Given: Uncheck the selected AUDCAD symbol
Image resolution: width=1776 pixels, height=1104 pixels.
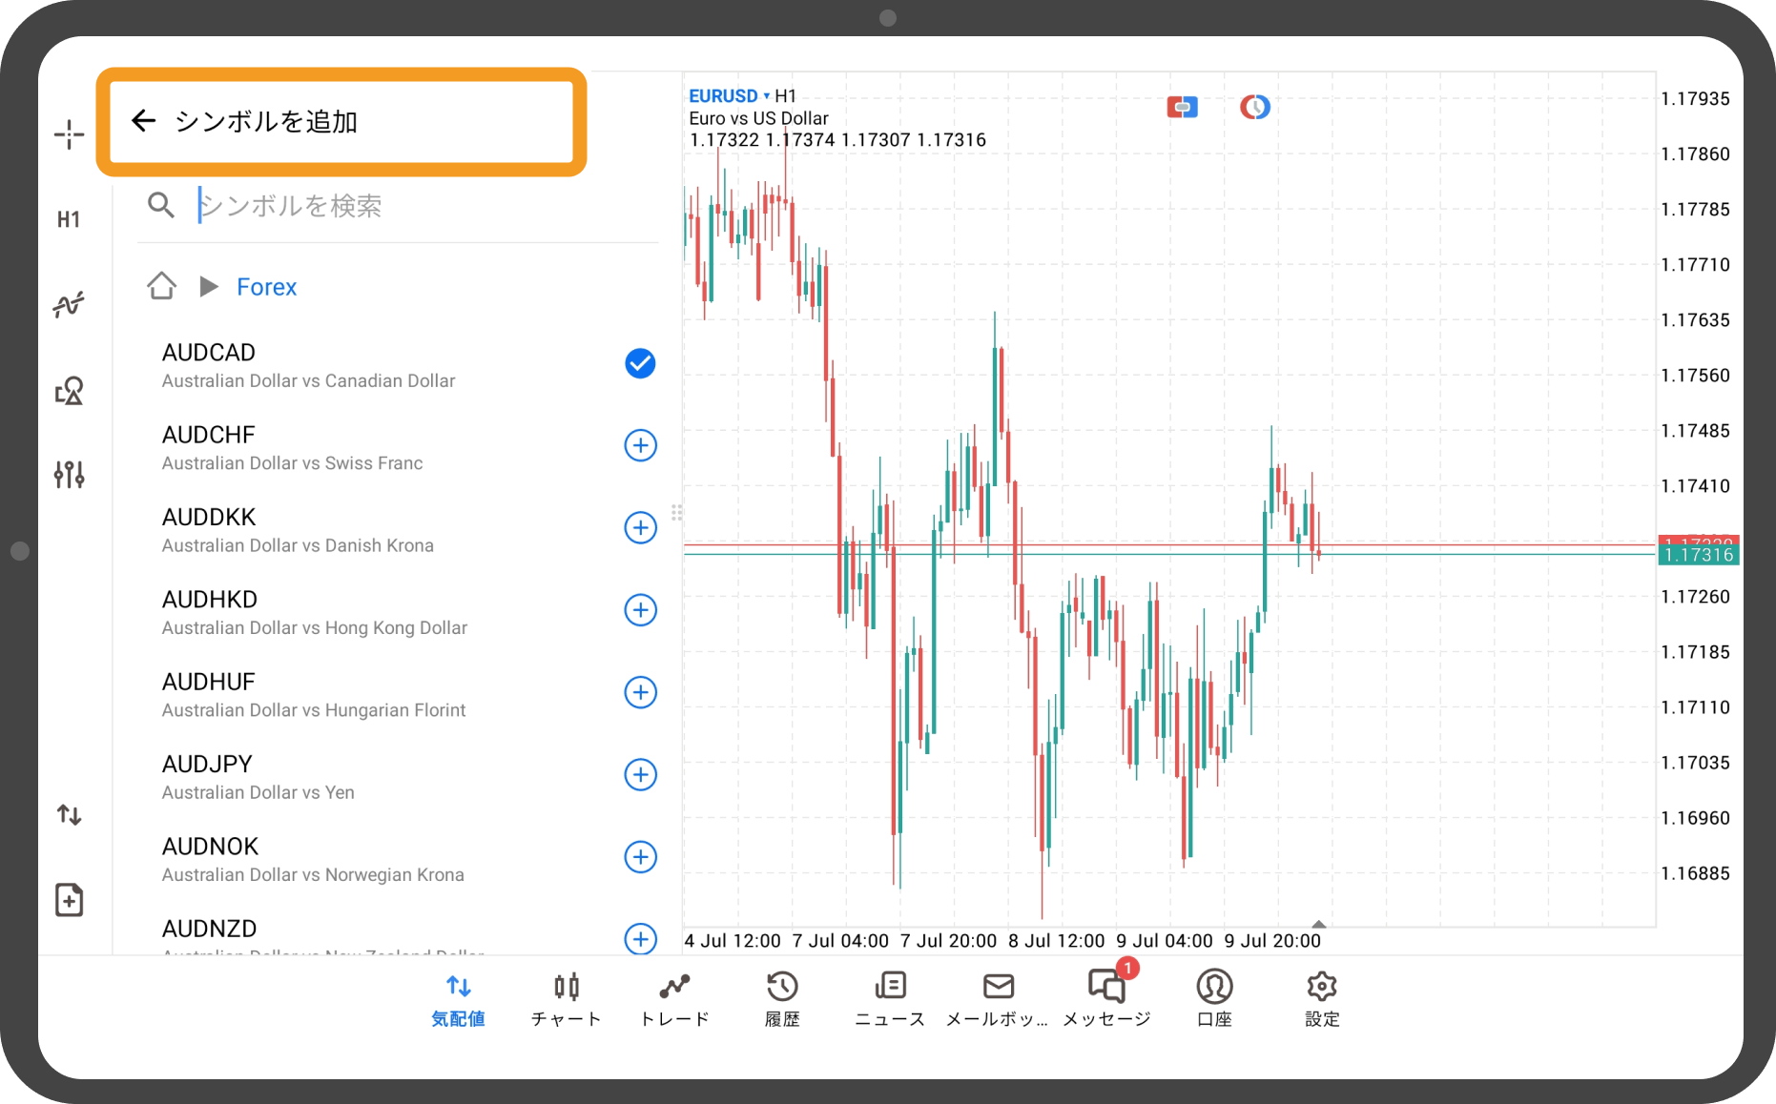Looking at the screenshot, I should [x=640, y=363].
